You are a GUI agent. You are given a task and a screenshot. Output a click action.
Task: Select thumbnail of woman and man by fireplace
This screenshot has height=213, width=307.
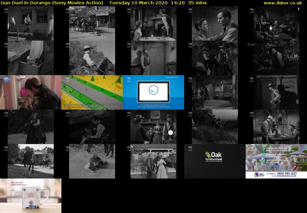[x=153, y=23]
